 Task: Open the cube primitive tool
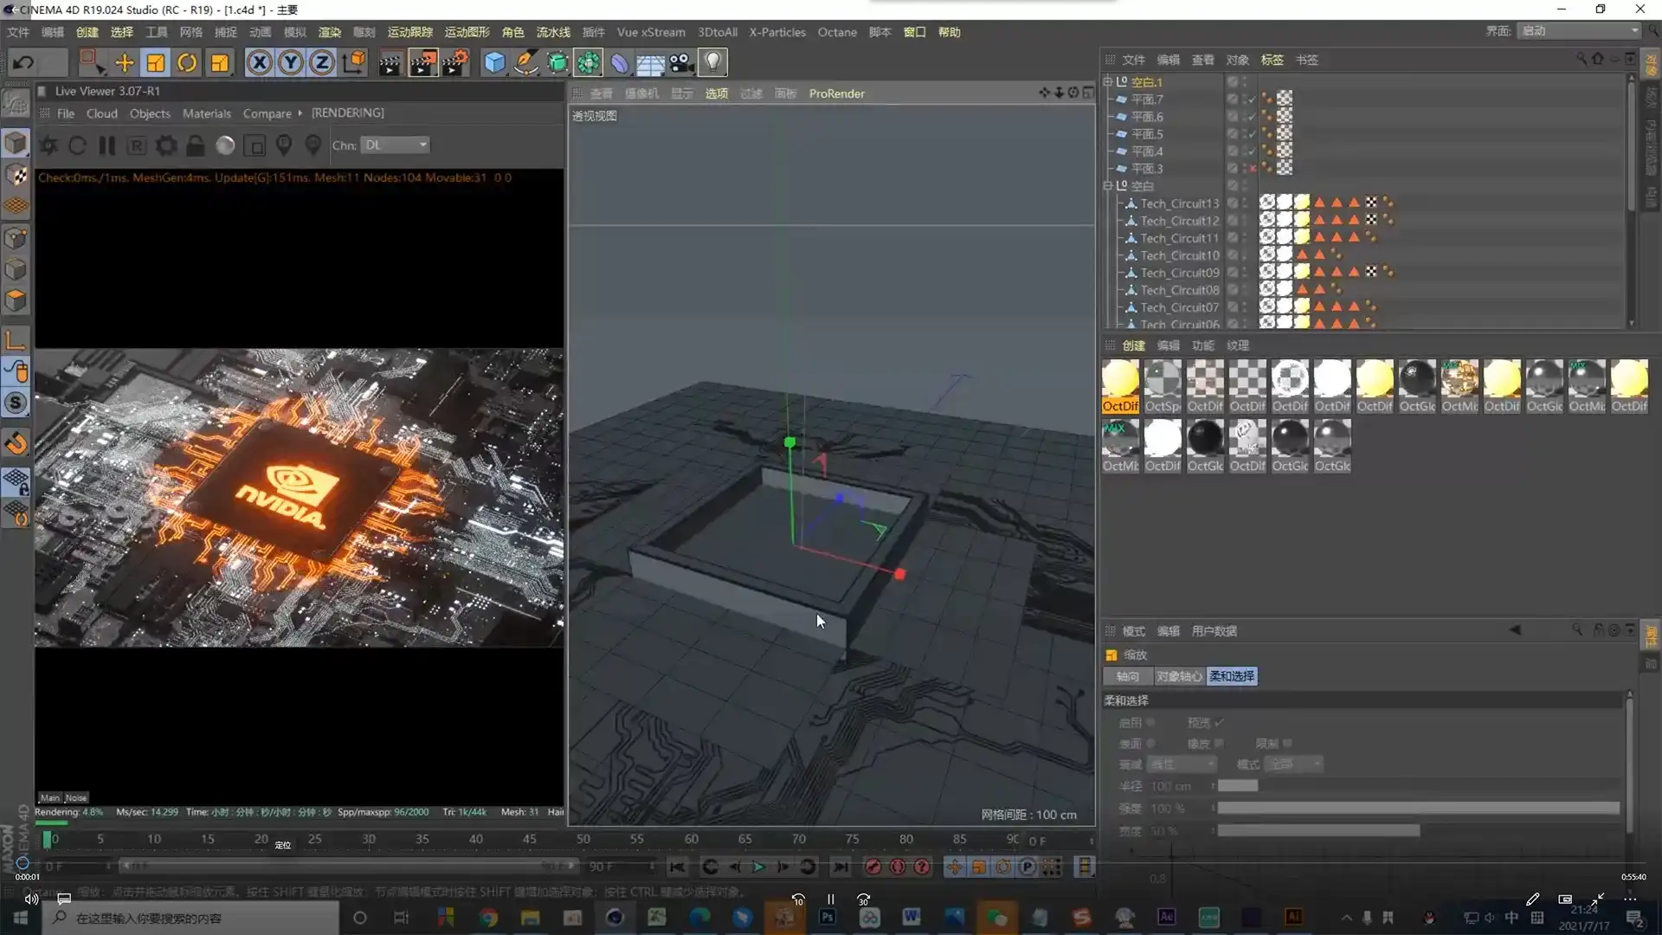click(494, 62)
